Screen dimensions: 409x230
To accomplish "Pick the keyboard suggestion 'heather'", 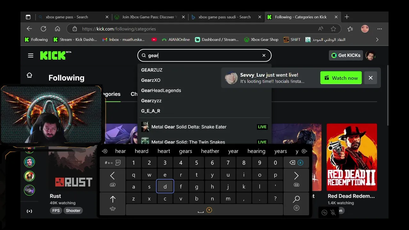I will [x=210, y=151].
